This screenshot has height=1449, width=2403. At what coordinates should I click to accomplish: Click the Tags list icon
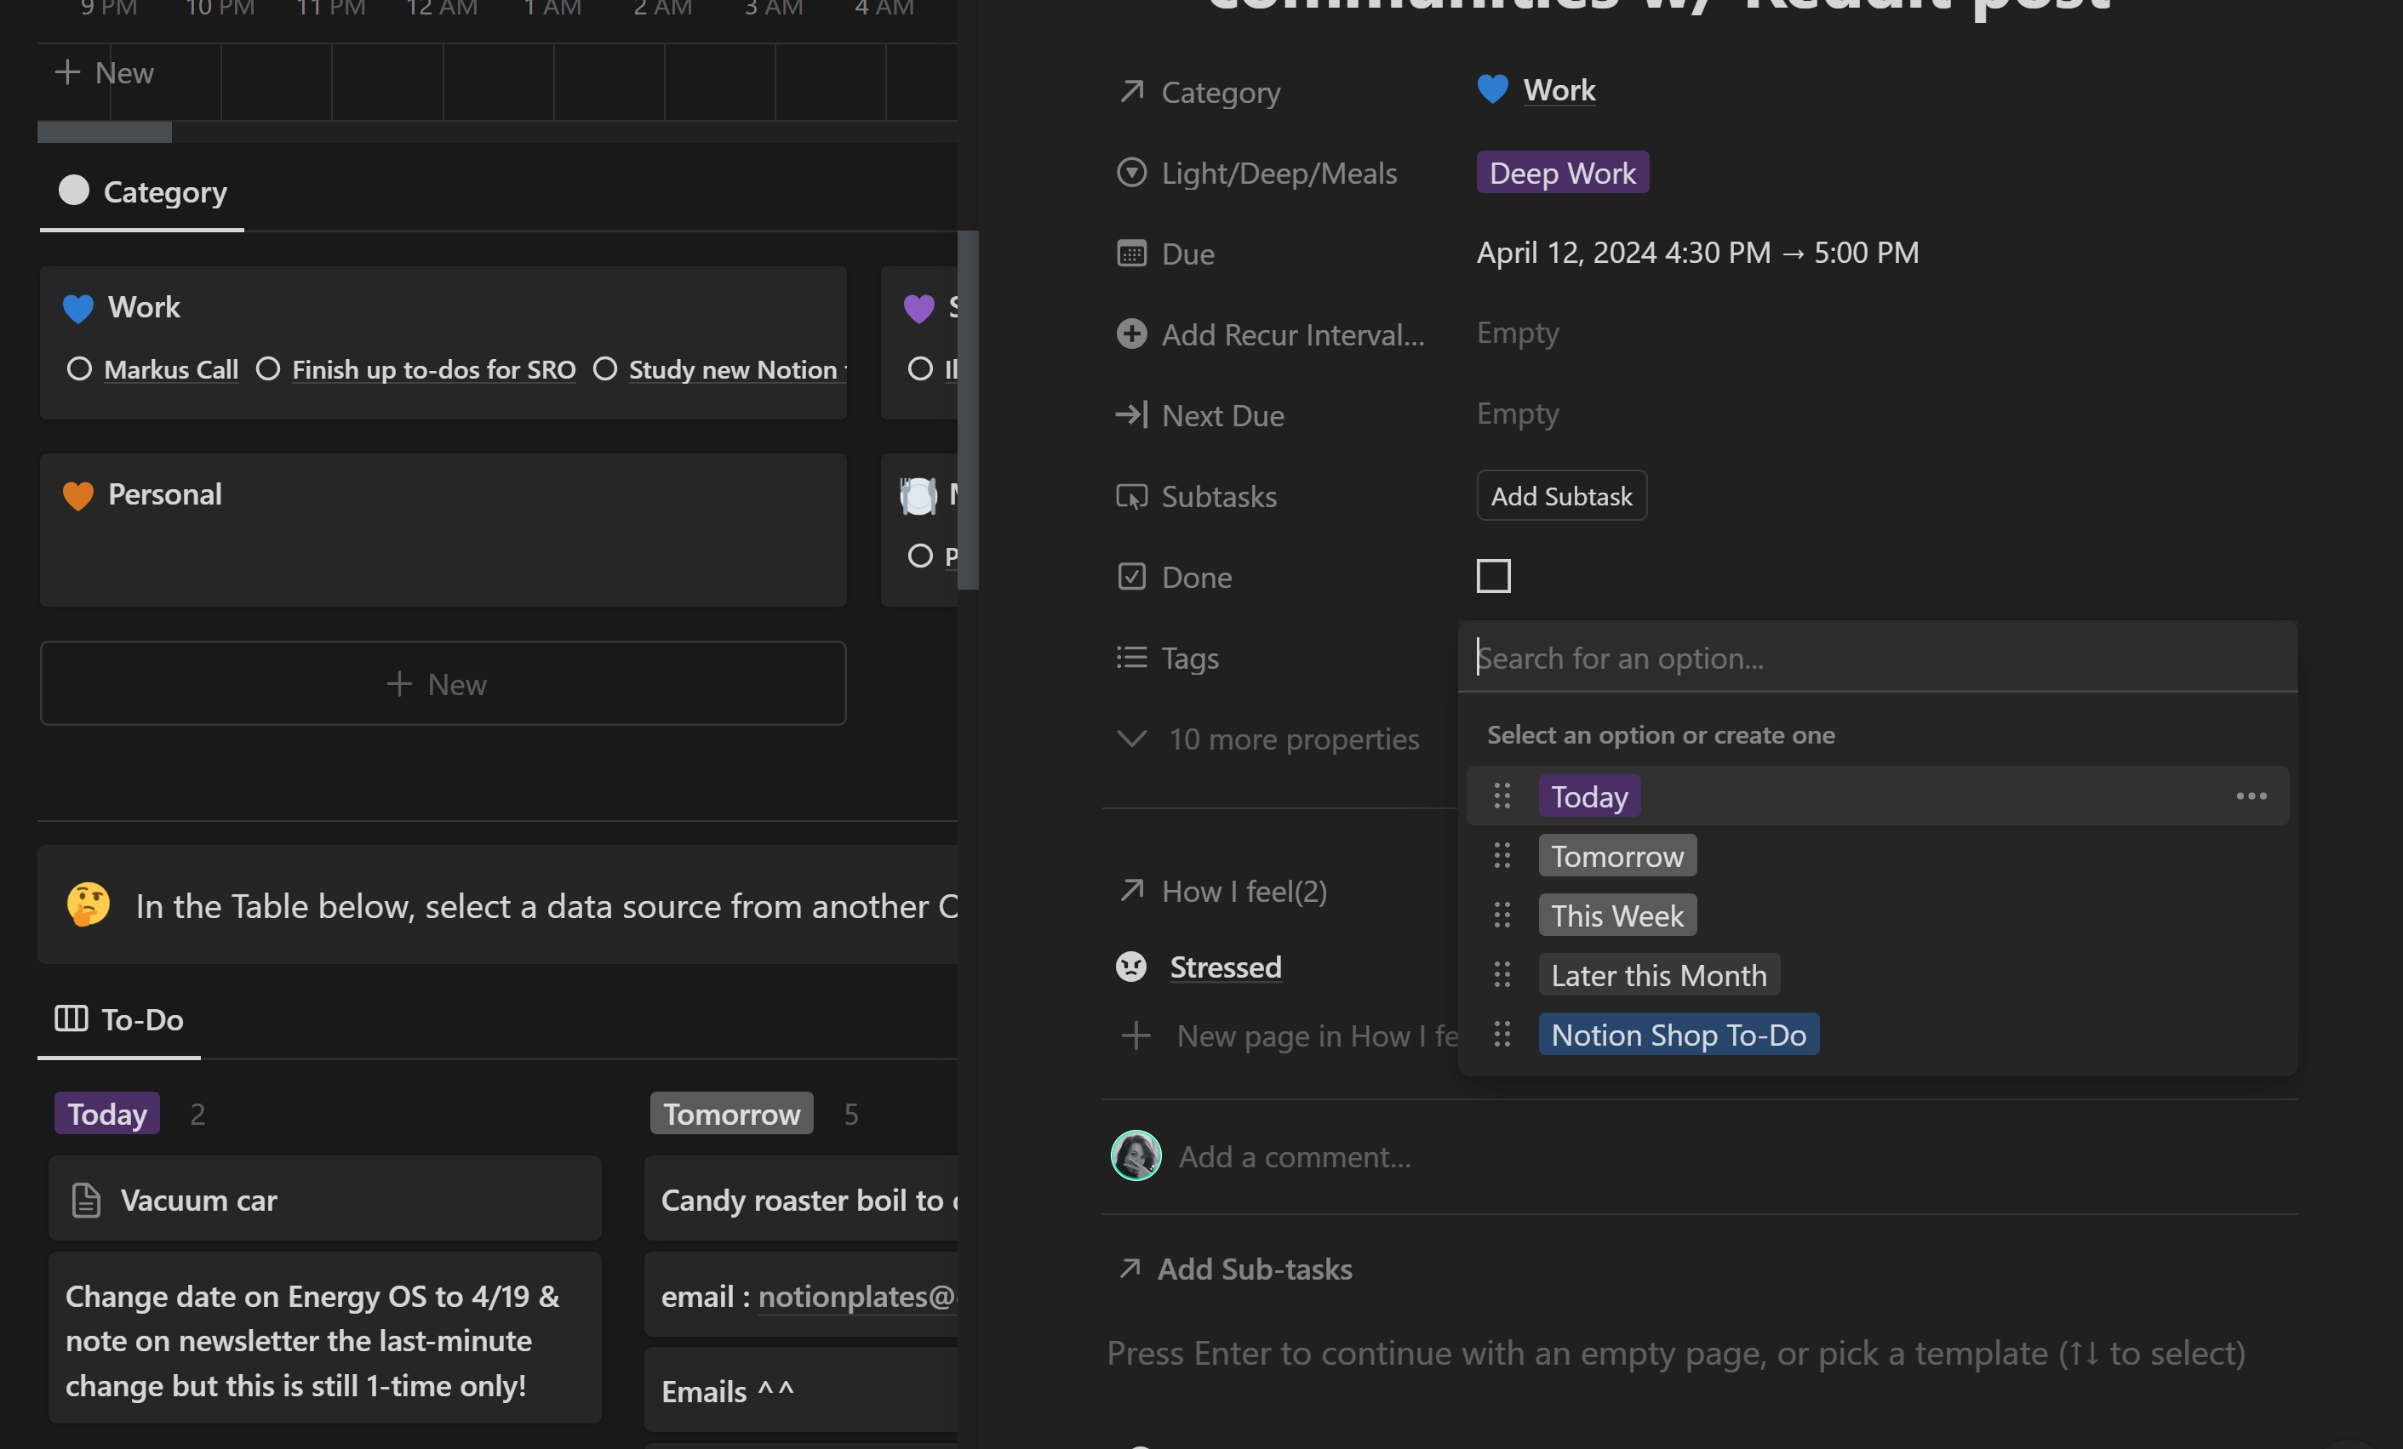[x=1131, y=659]
